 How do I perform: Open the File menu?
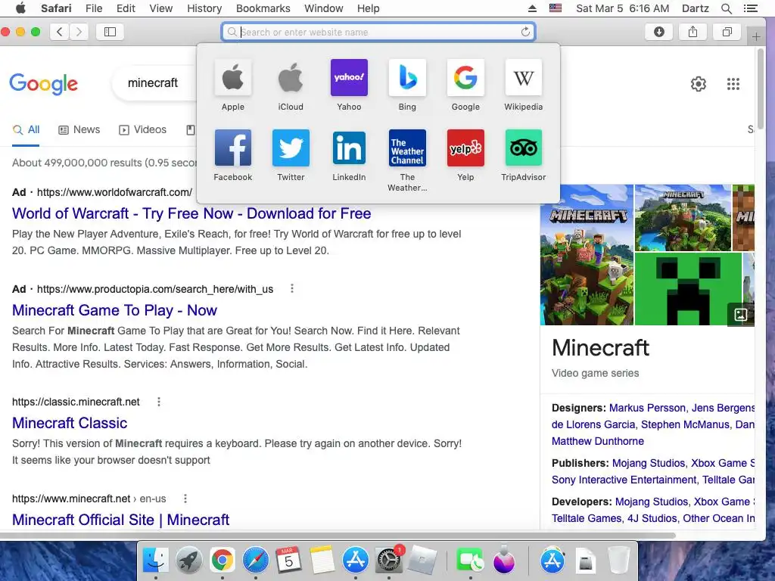[x=94, y=8]
